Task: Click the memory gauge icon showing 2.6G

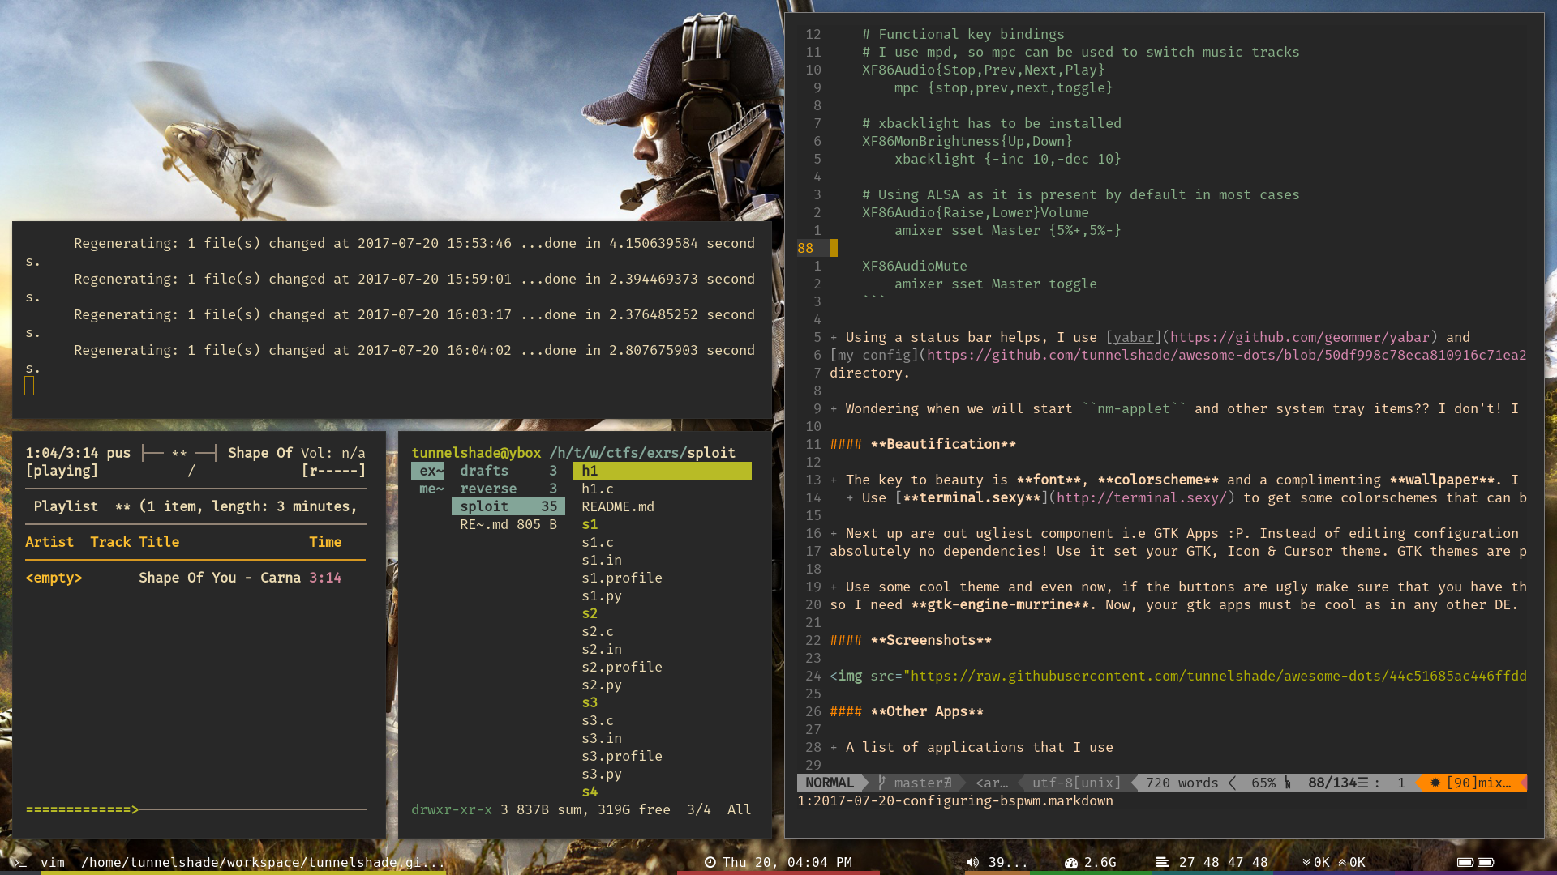Action: coord(1070,862)
